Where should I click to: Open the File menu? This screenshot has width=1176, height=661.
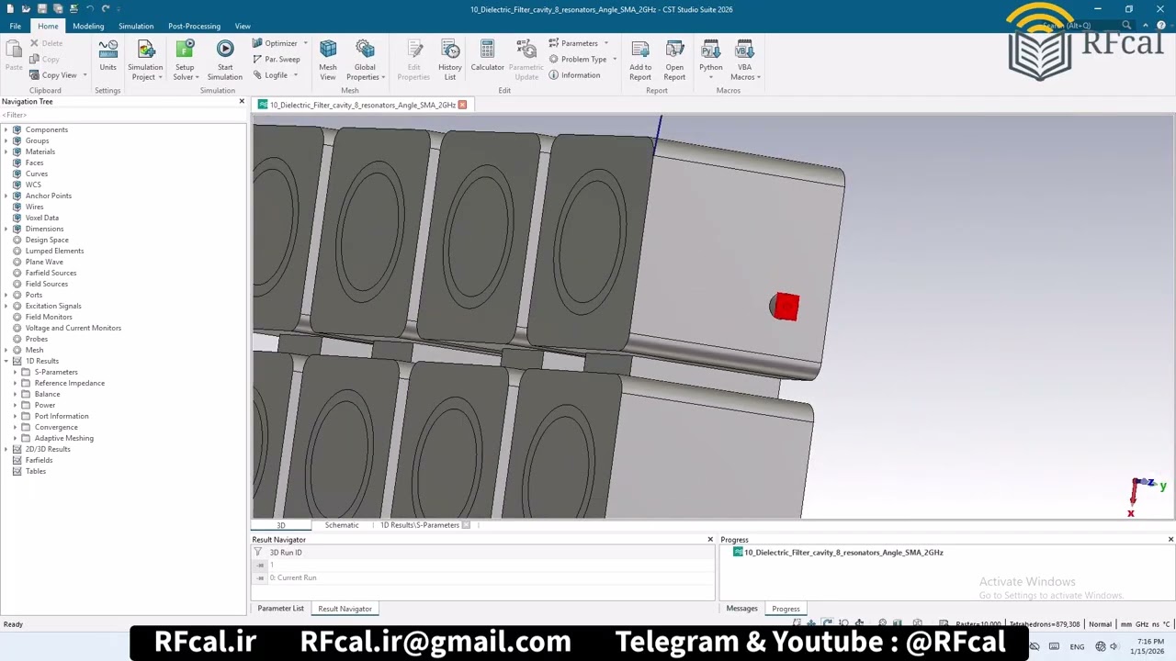click(x=16, y=26)
